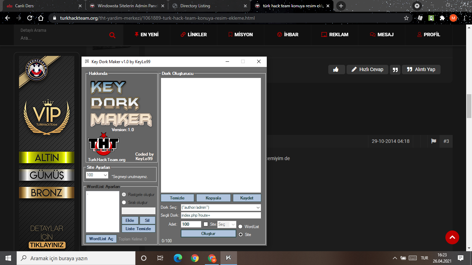Screen dimensions: 472x265
Task: Click the Seçili Dork text field
Action: [x=221, y=215]
